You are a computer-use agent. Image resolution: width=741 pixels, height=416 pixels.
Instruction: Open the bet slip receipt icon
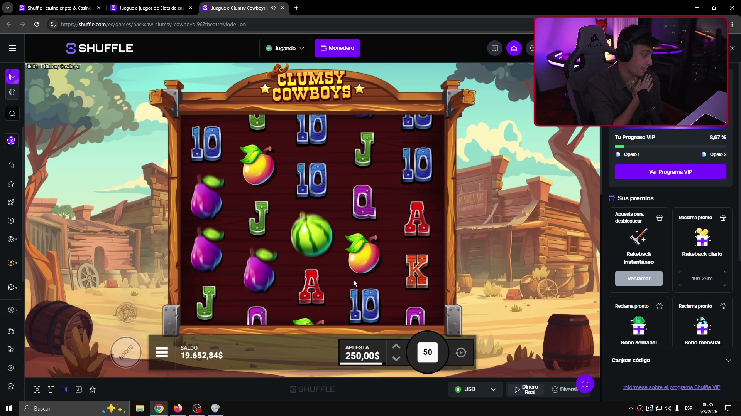(495, 48)
